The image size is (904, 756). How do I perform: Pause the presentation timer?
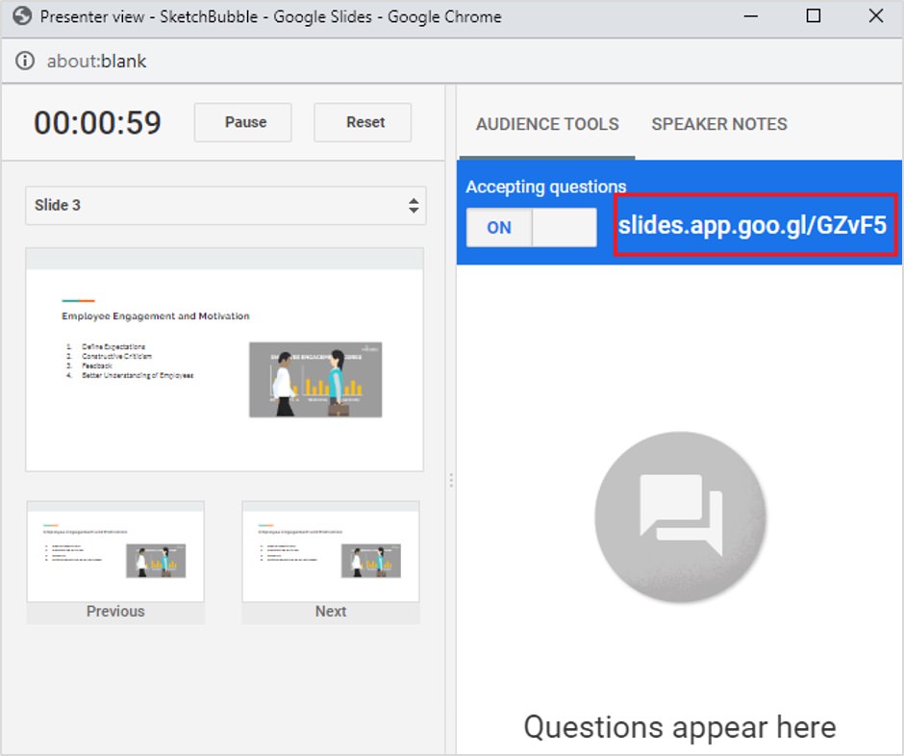point(243,122)
